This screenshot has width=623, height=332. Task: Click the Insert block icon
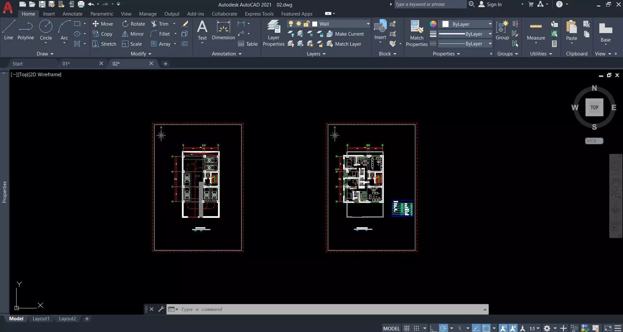[380, 27]
